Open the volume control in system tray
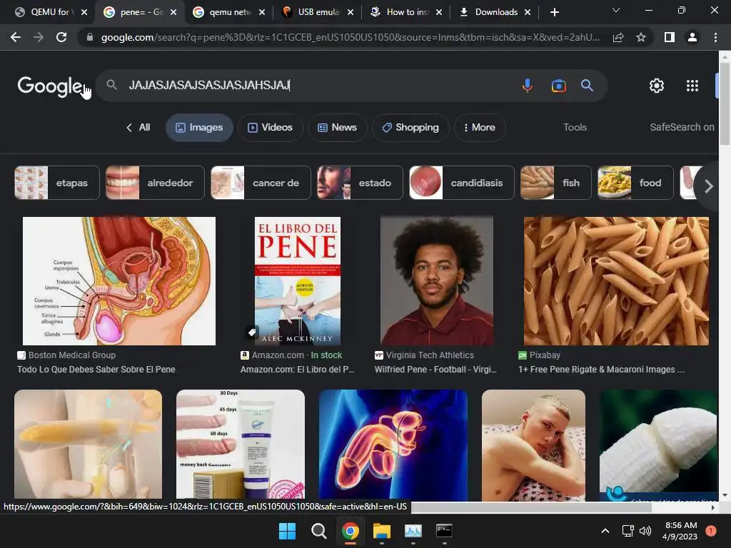The height and width of the screenshot is (548, 731). [x=645, y=531]
